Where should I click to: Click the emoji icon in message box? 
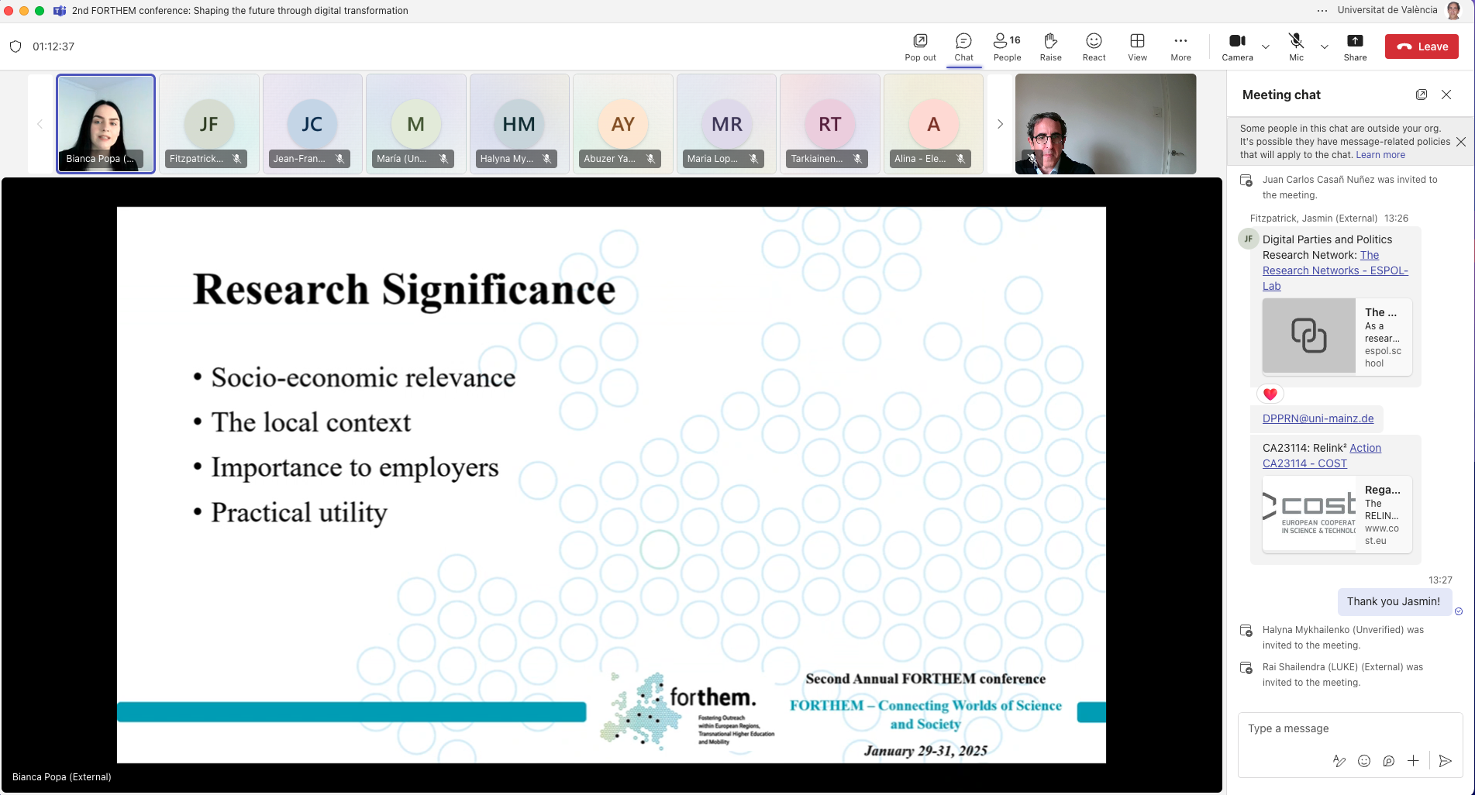click(x=1364, y=761)
